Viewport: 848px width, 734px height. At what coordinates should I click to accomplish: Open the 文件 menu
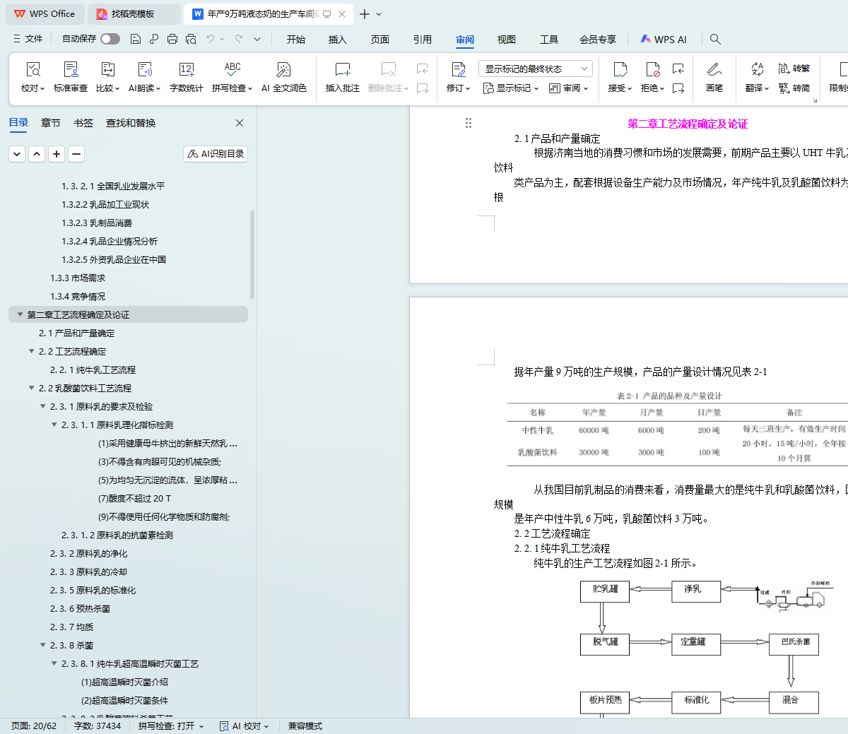(28, 39)
